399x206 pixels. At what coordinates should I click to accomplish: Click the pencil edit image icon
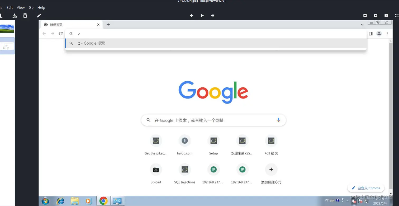coord(39,16)
